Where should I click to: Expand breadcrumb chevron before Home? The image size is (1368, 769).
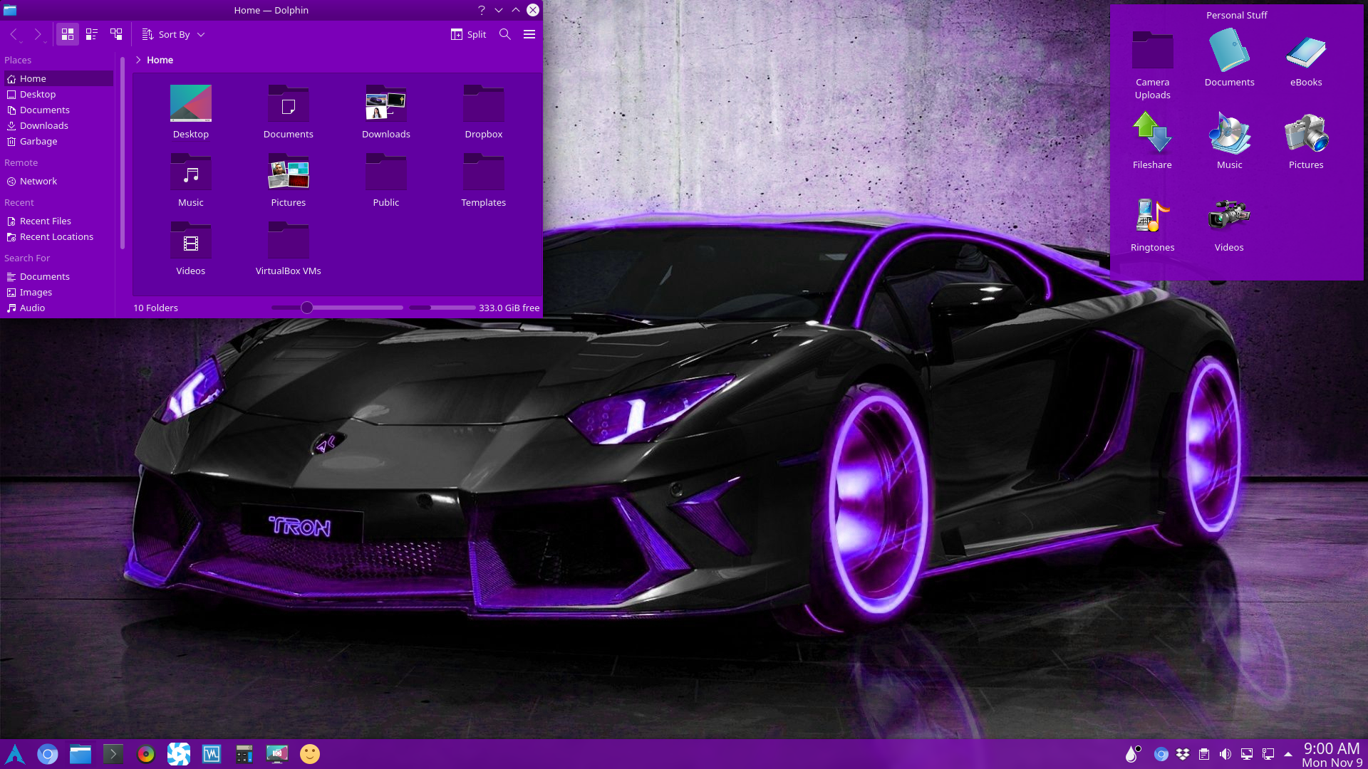point(138,60)
